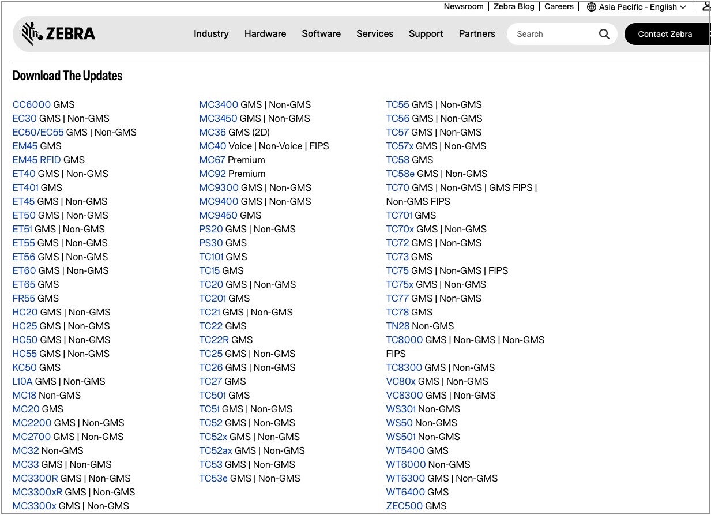Open the EM45 RFID download link
Screen dimensions: 711x515
pyautogui.click(x=37, y=160)
